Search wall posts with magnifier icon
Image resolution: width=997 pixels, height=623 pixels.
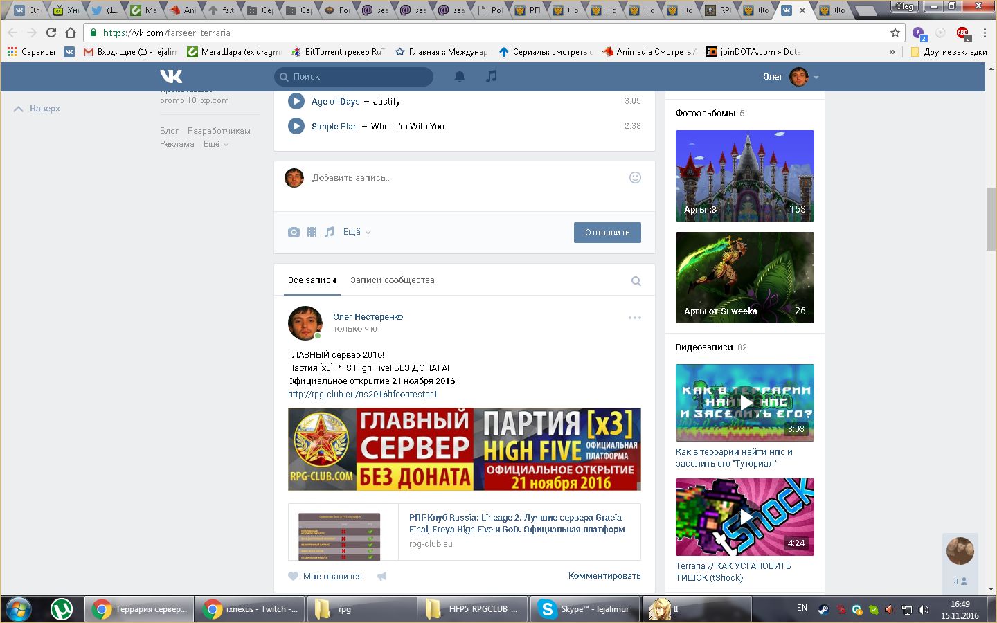(636, 281)
